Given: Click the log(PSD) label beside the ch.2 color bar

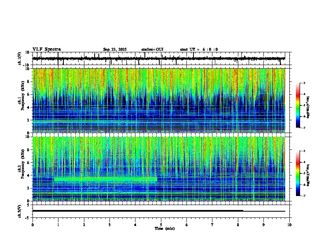Looking at the screenshot, I should click(x=308, y=175).
